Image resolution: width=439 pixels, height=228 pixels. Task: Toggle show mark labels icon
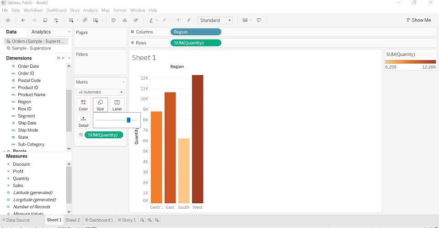[x=179, y=20]
